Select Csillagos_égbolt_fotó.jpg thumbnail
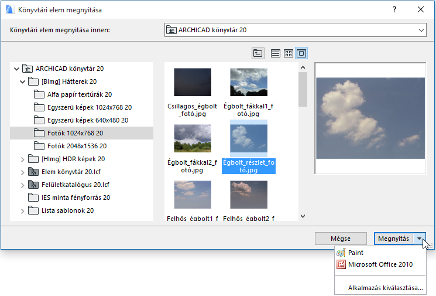This screenshot has width=436, height=296. 193,82
